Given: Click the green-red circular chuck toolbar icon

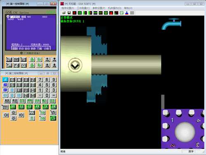Looking at the screenshot, I should [x=106, y=13].
